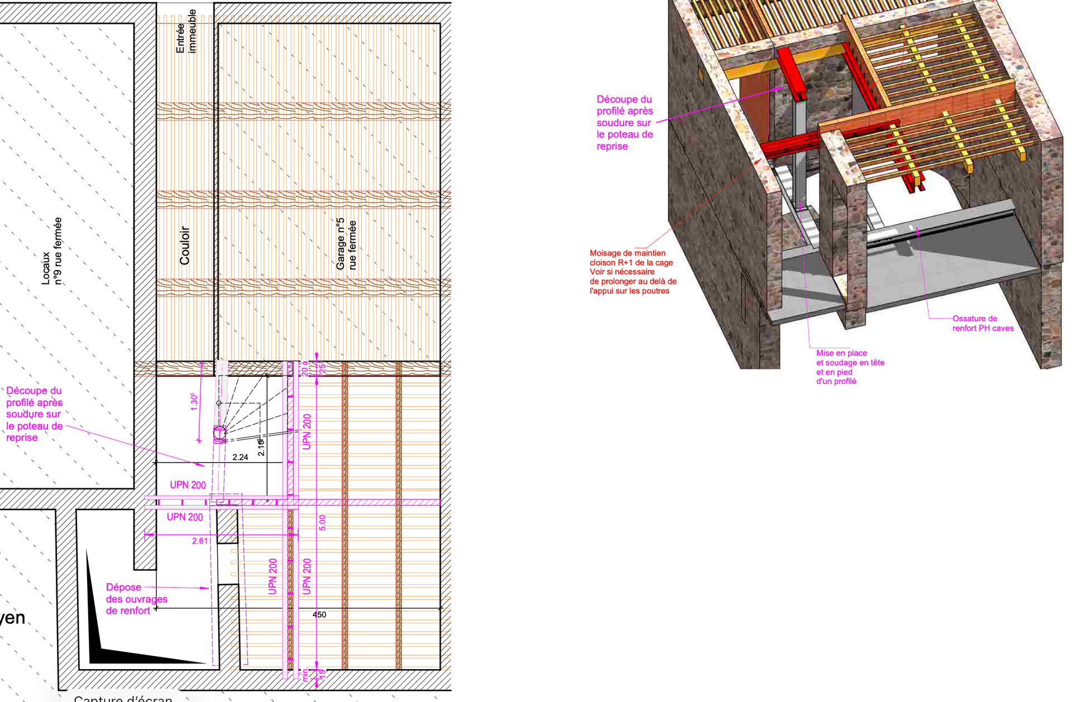Viewport: 1072px width, 702px height.
Task: Click 'Ossature de renfort PH caves' callout
Action: [983, 323]
